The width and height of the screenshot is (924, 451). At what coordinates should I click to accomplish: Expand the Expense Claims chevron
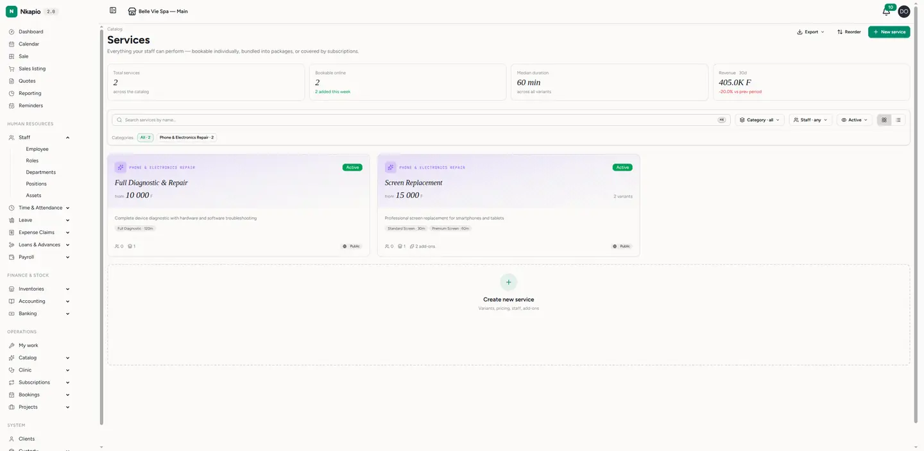tap(67, 232)
